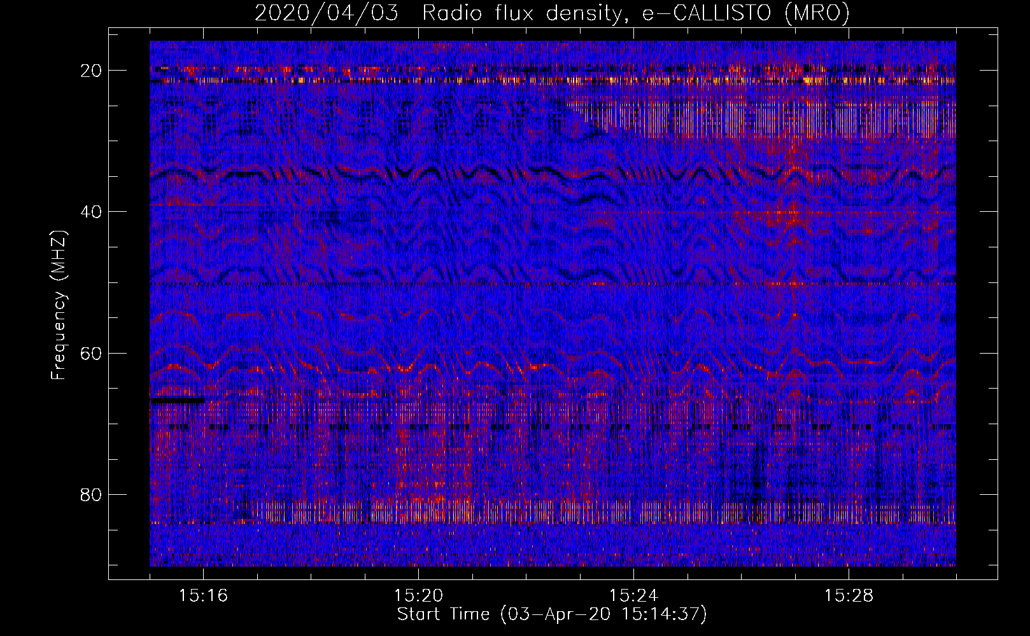Click the 'Frequency (MHZ)' axis label
This screenshot has height=636, width=1030.
59,305
